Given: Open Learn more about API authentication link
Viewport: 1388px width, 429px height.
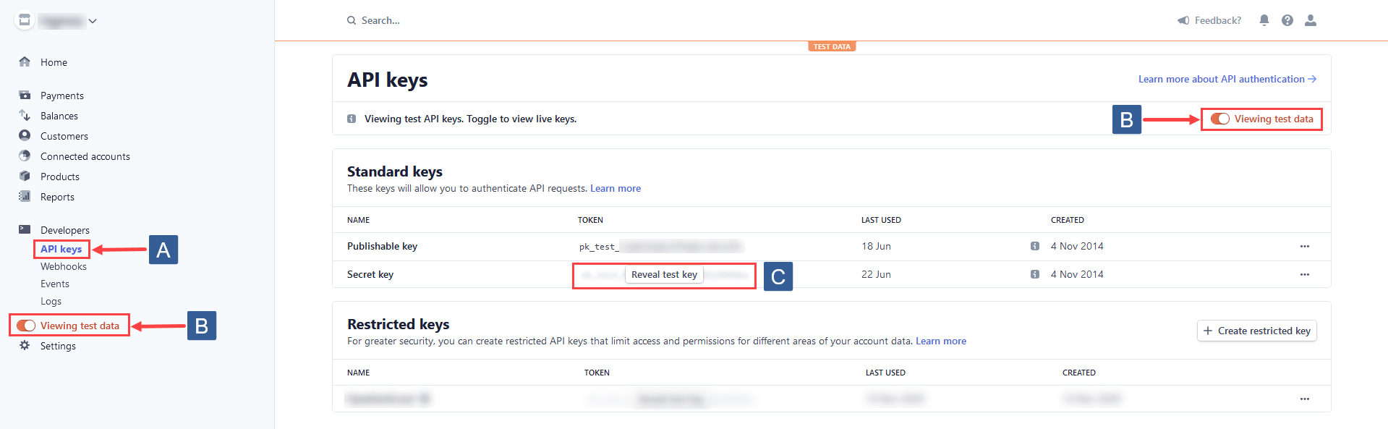Looking at the screenshot, I should click(1227, 79).
